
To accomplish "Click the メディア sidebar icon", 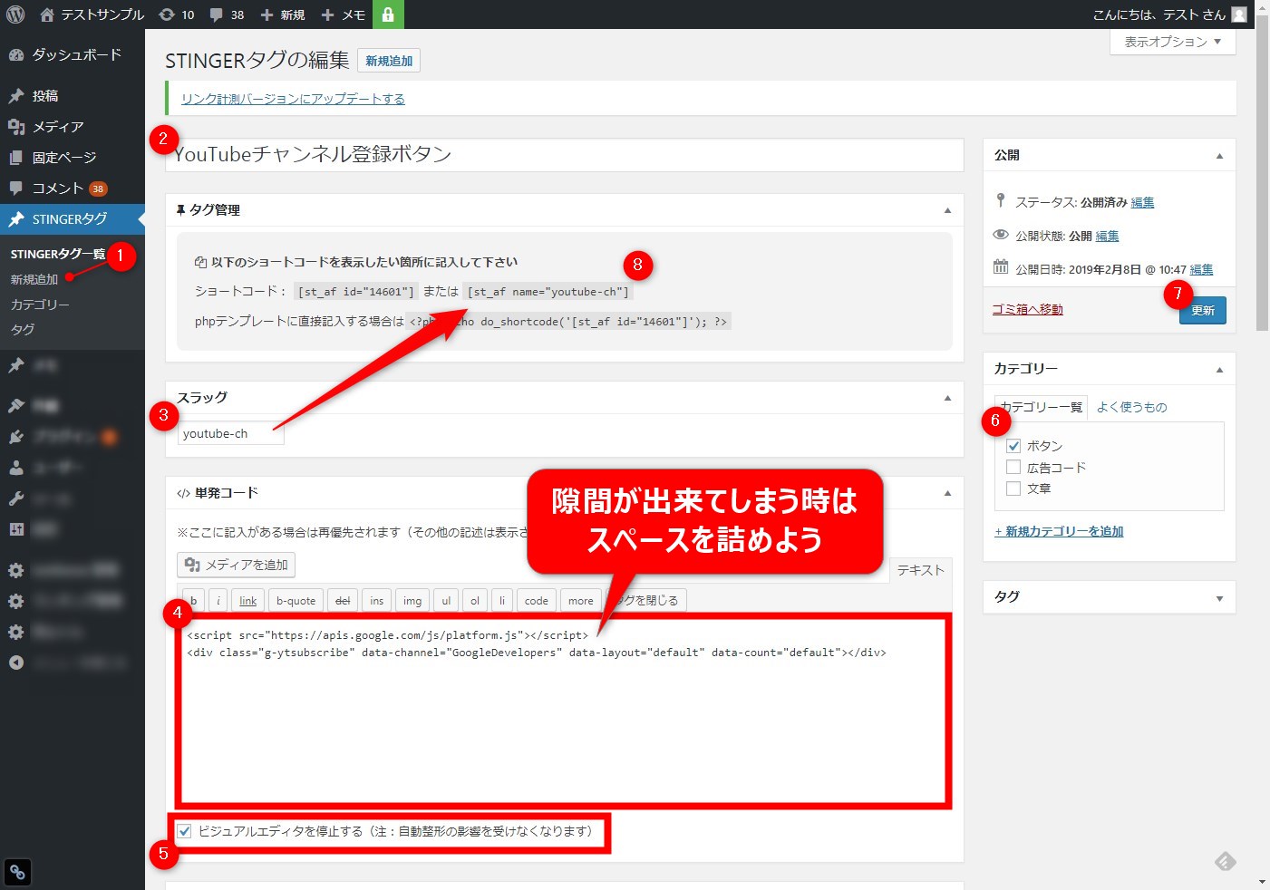I will click(16, 127).
